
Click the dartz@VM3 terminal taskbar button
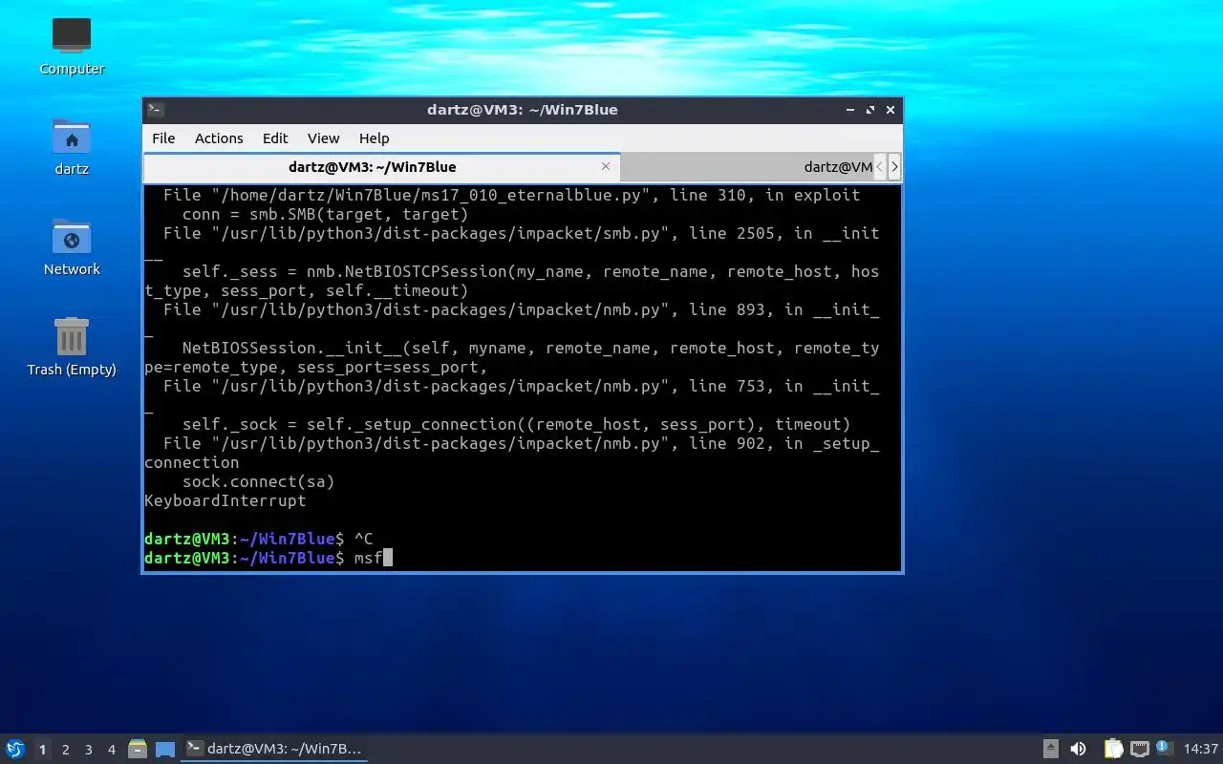[x=275, y=749]
